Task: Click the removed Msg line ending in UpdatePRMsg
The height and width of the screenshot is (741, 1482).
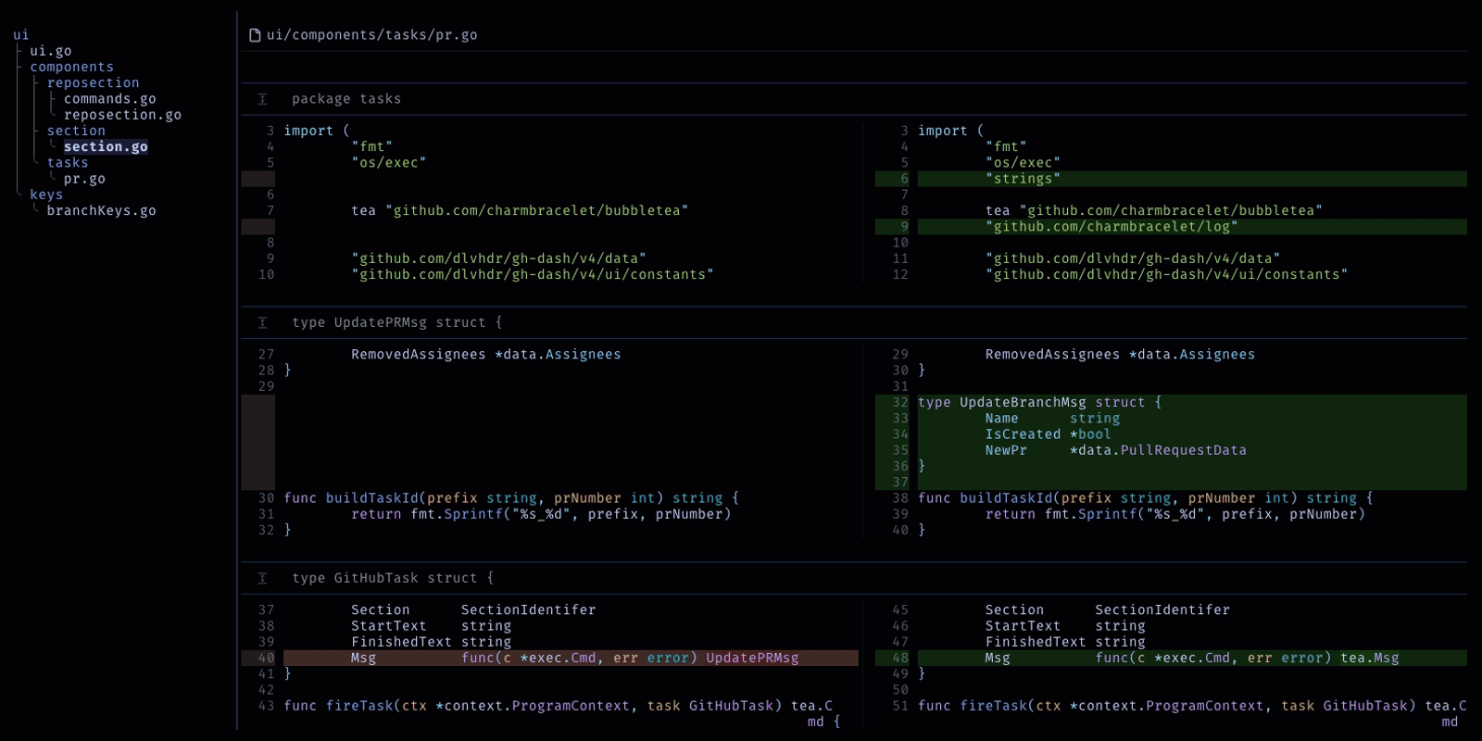Action: click(550, 658)
